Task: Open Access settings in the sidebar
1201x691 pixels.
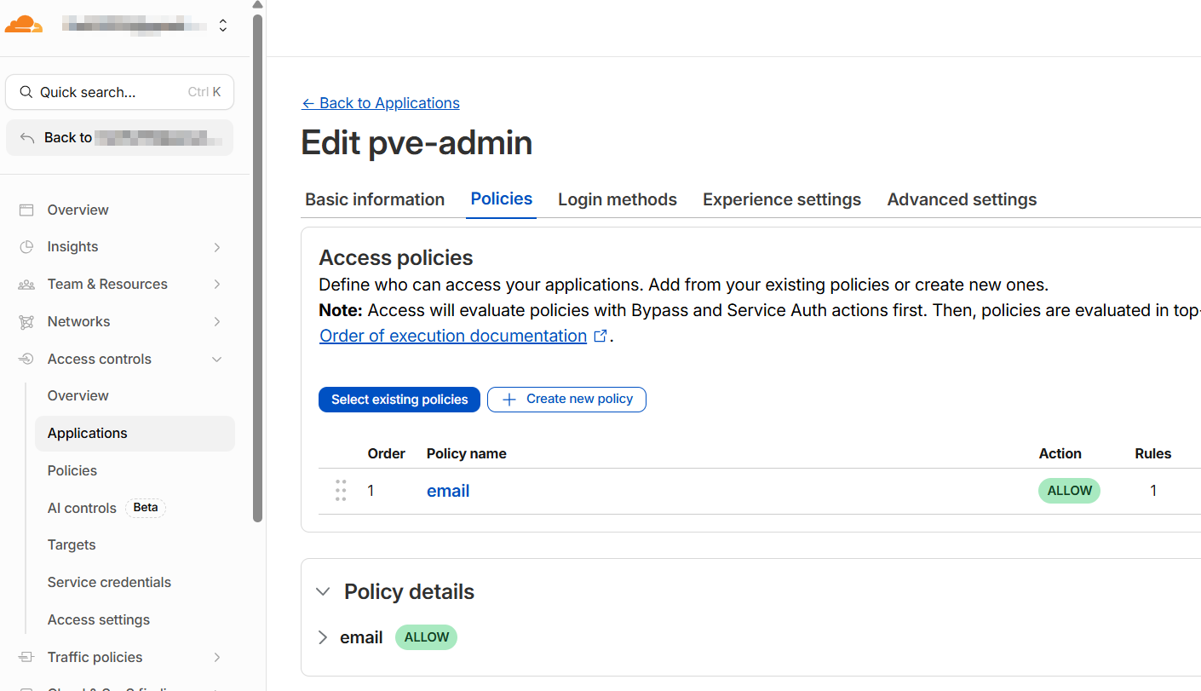Action: tap(99, 620)
